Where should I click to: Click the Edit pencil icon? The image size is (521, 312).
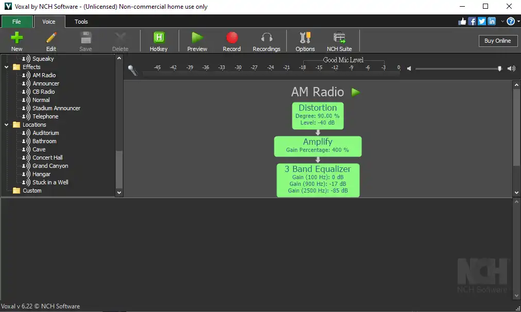51,38
